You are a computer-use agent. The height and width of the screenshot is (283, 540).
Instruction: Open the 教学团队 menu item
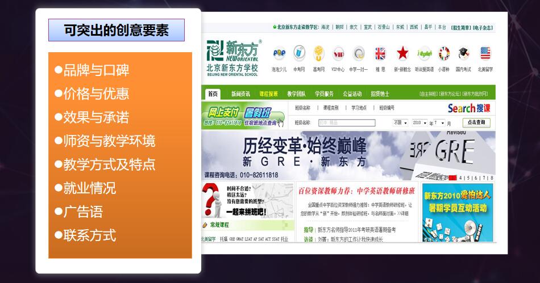pyautogui.click(x=296, y=94)
